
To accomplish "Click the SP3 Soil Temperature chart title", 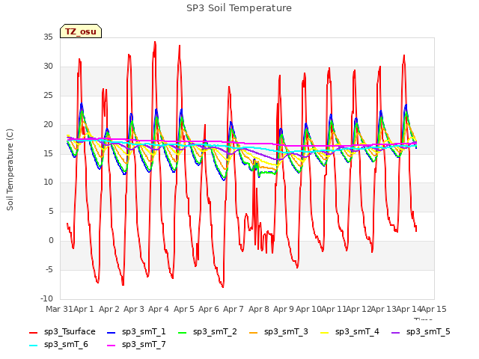I will pos(239,8).
